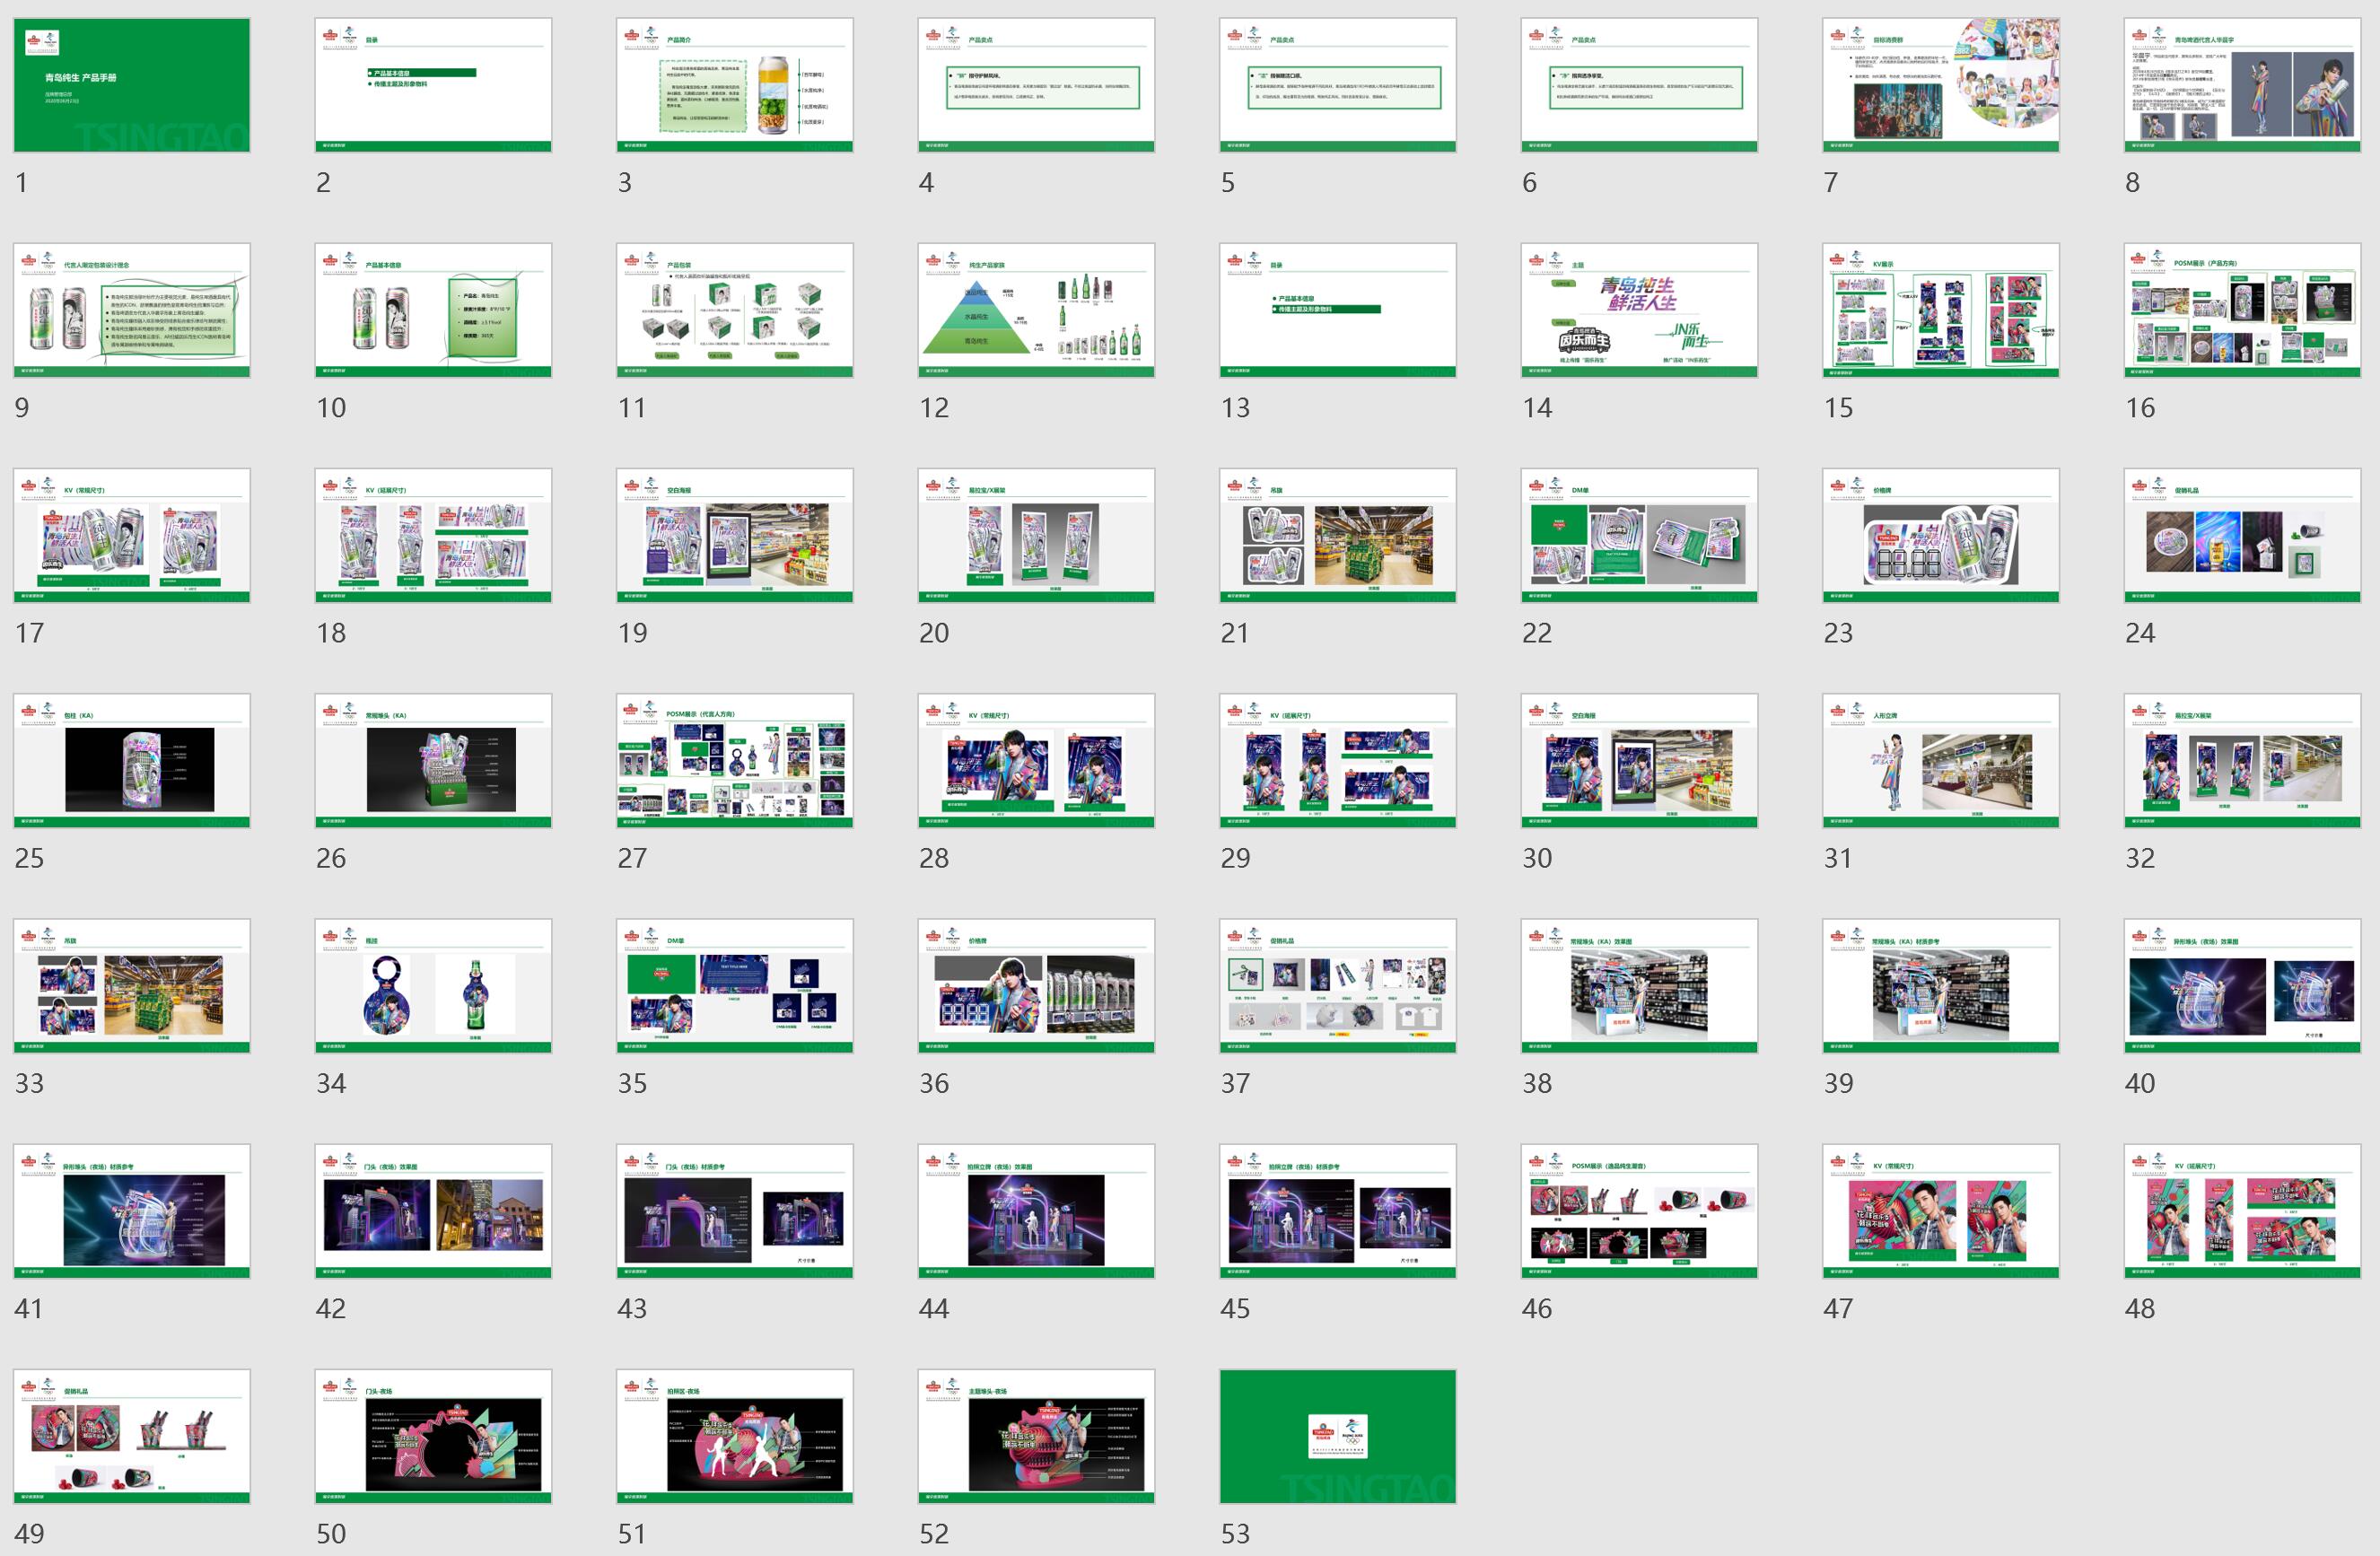This screenshot has width=2380, height=1556.
Task: Select slide 11 product packaging boxes thumbnail
Action: point(735,310)
